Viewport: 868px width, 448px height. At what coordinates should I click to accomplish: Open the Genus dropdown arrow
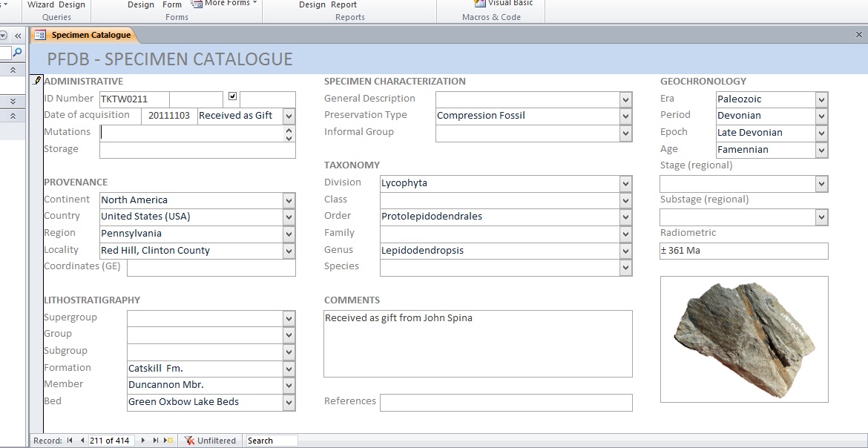[x=625, y=251]
